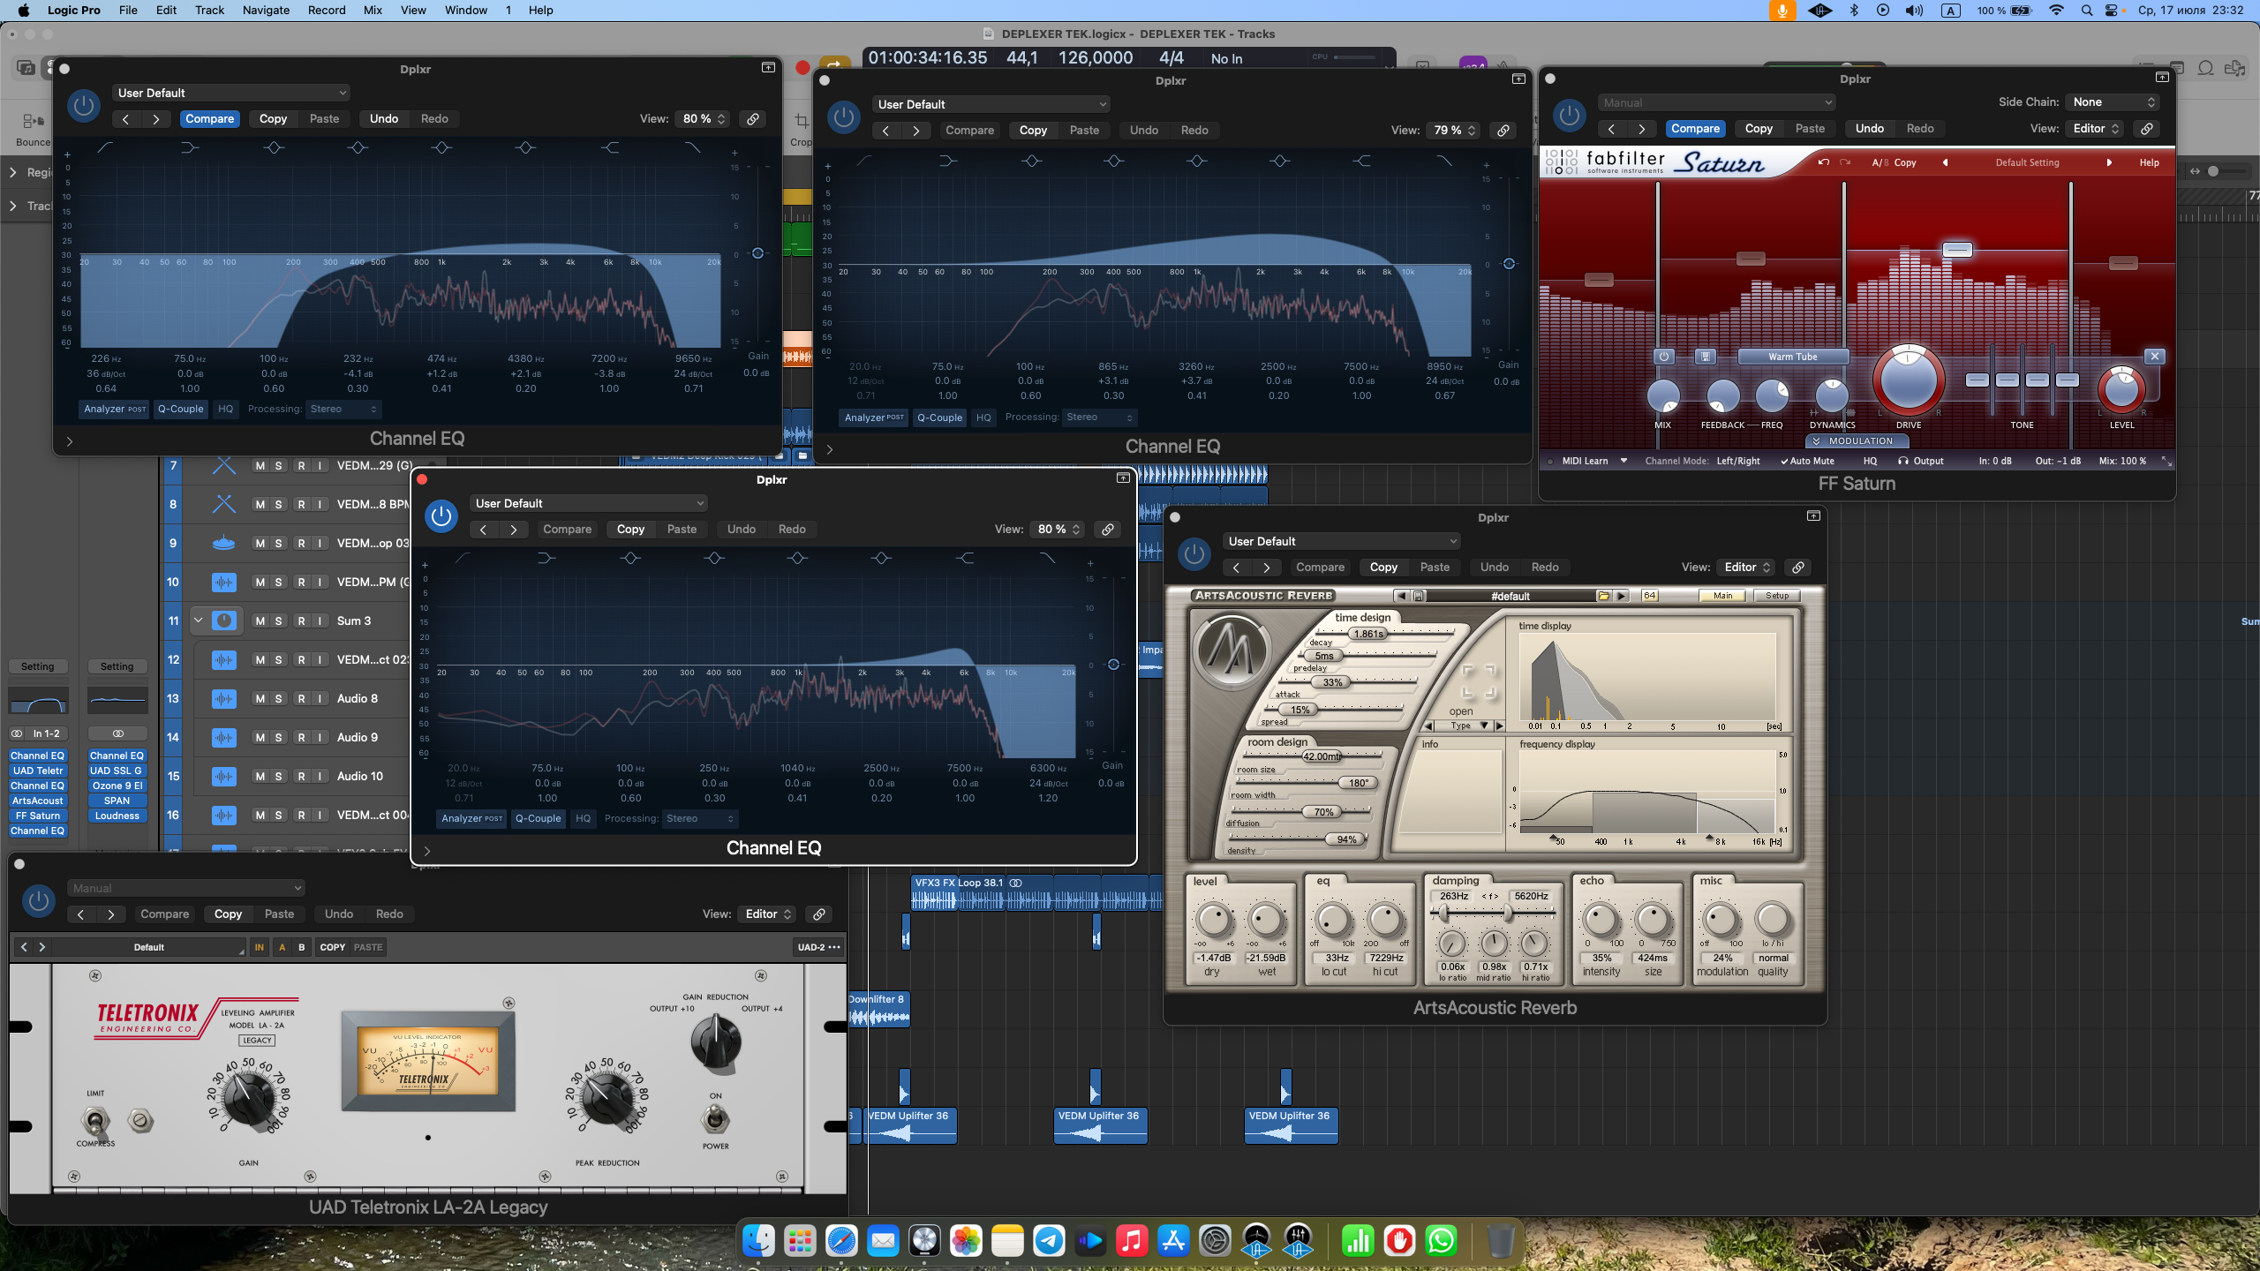The width and height of the screenshot is (2260, 1271).
Task: Toggle power button of ArtsAcoustic Reverb window
Action: tap(1194, 554)
